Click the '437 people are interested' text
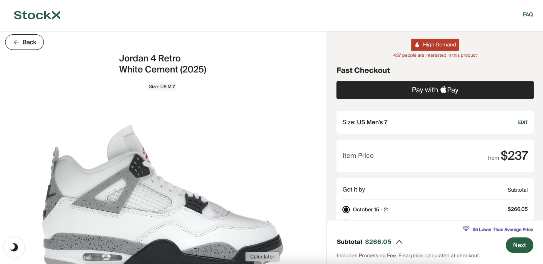The width and height of the screenshot is (543, 264). [435, 55]
